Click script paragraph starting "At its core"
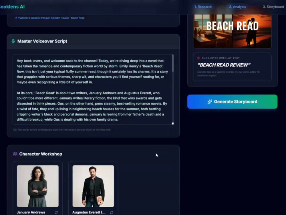 tap(92, 106)
